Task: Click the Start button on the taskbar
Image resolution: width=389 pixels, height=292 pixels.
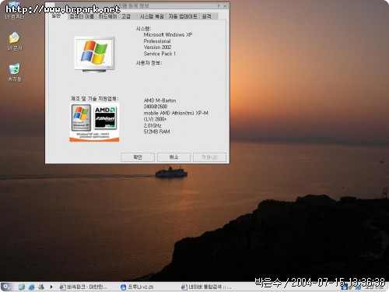Action: 6,287
